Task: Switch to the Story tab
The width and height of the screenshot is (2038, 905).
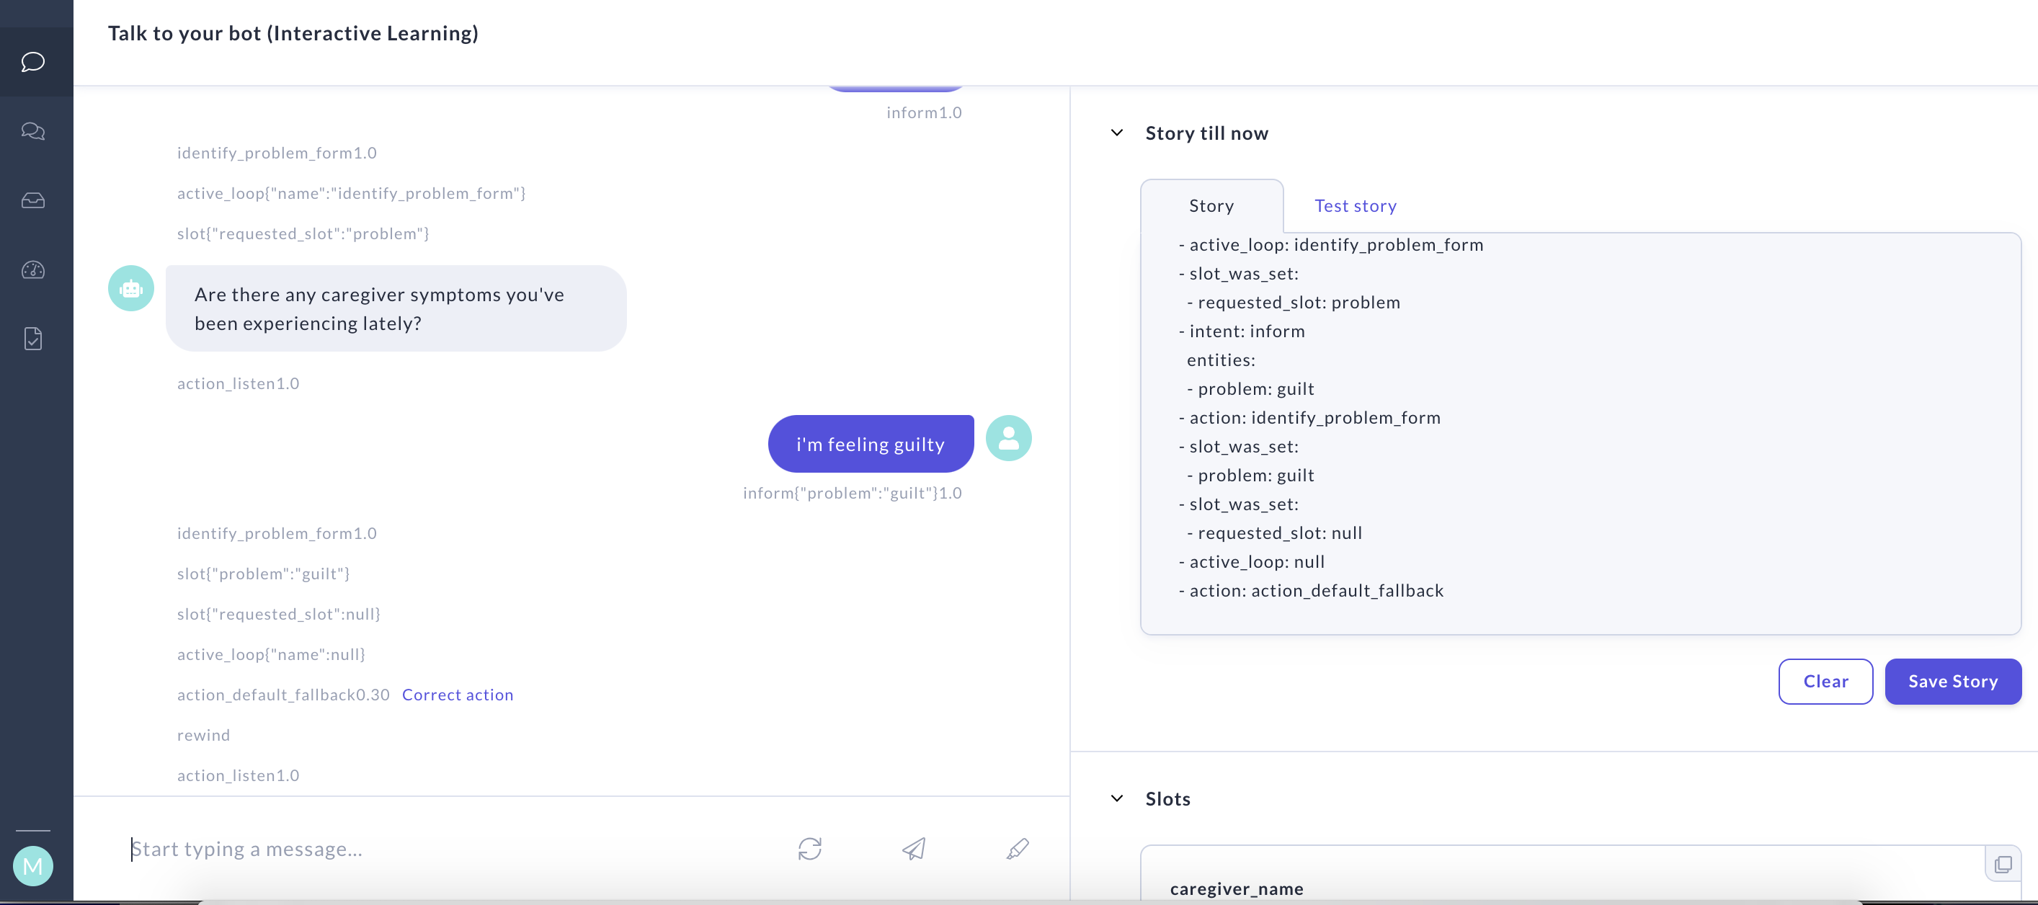Action: tap(1211, 205)
